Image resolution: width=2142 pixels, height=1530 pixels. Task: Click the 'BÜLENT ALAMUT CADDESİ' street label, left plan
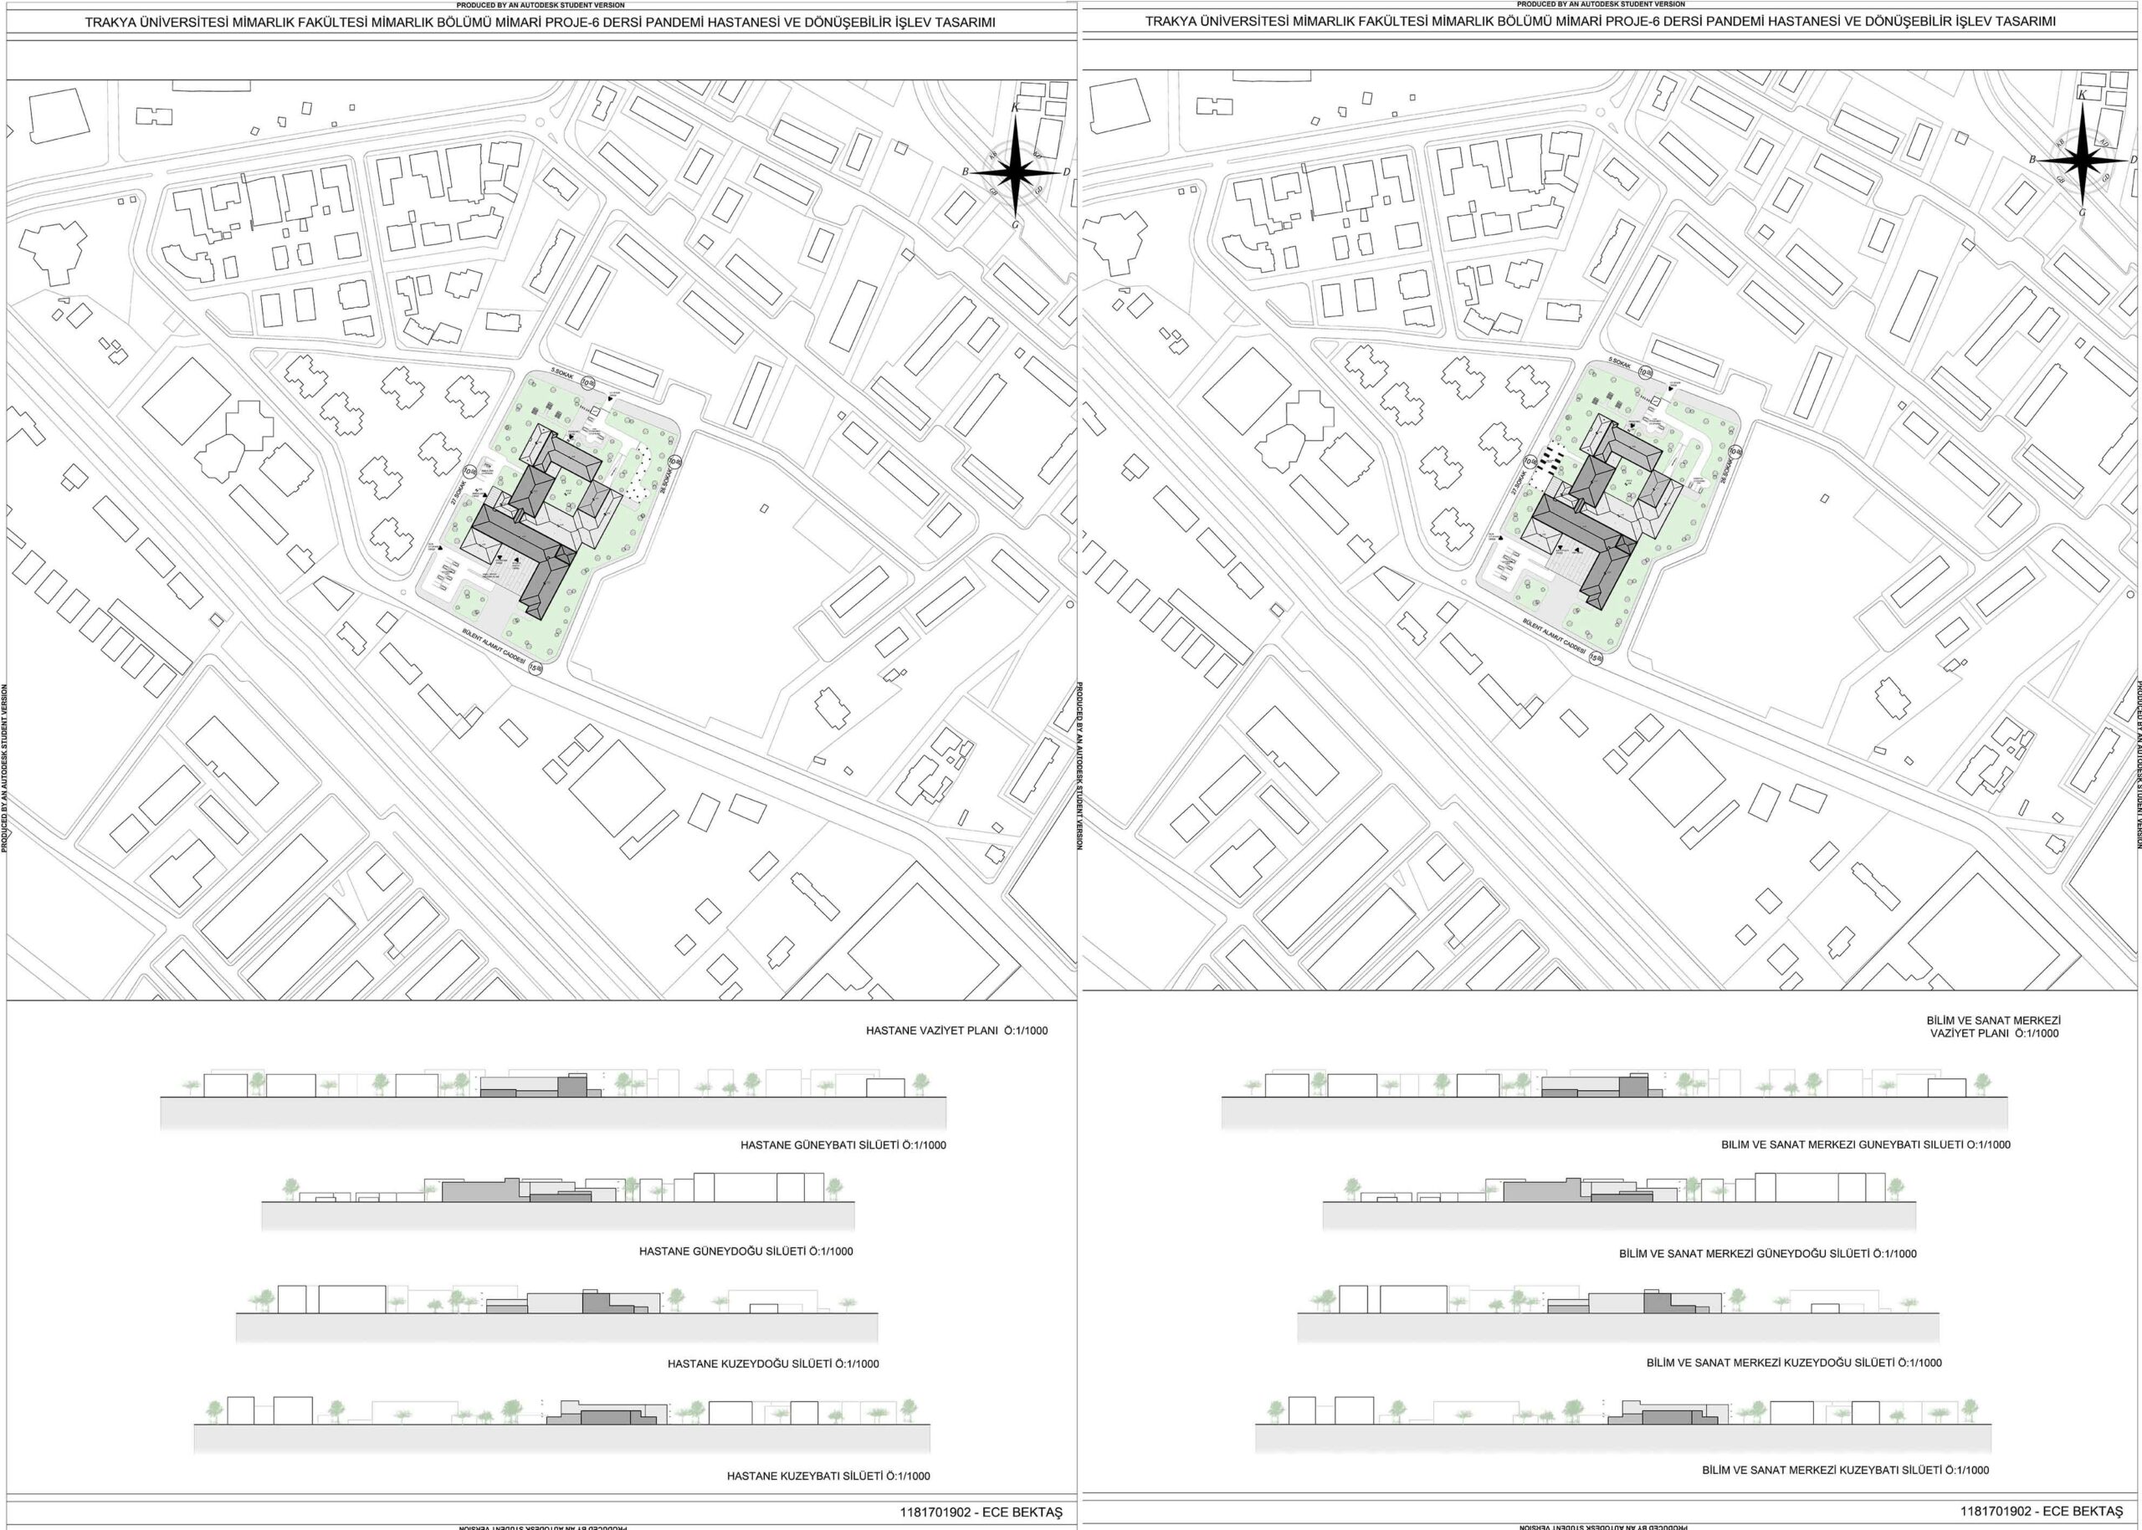495,647
